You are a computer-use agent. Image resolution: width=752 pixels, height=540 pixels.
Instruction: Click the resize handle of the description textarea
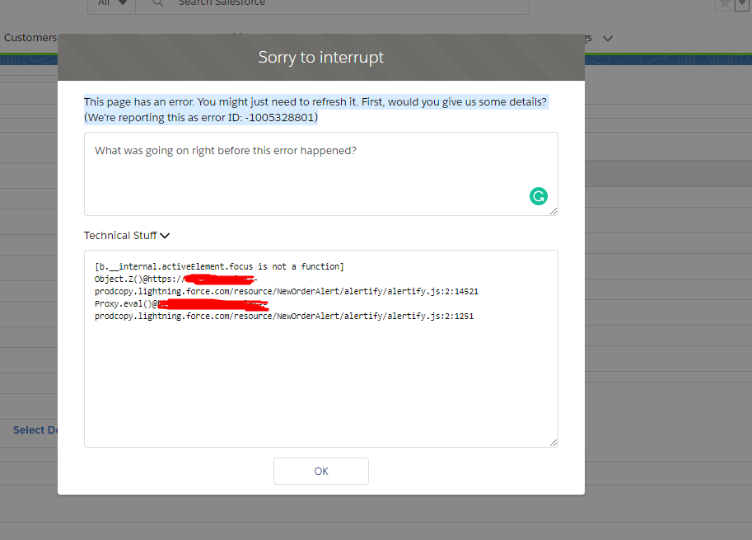[553, 211]
